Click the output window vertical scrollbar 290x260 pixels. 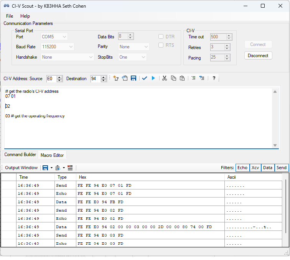pos(286,206)
